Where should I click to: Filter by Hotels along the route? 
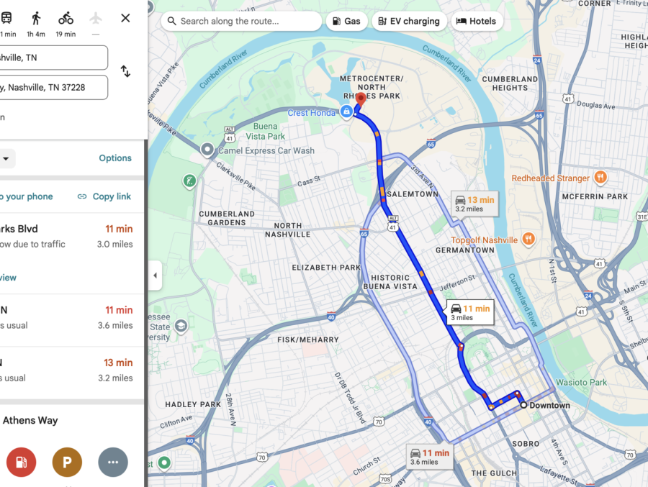click(x=476, y=21)
